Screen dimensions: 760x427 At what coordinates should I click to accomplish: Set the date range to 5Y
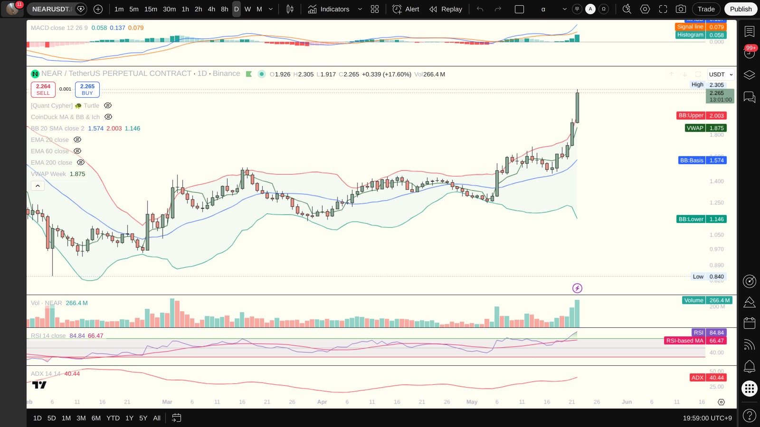pyautogui.click(x=143, y=418)
